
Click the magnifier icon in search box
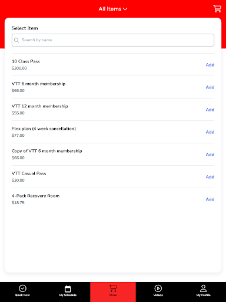tap(16, 40)
